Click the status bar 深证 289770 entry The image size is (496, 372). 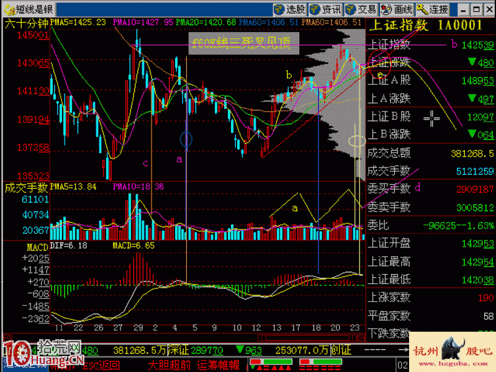(195, 350)
